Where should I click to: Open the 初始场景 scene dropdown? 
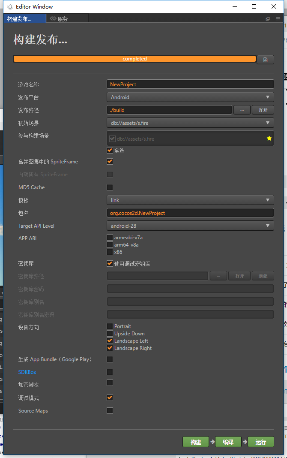[x=190, y=123]
